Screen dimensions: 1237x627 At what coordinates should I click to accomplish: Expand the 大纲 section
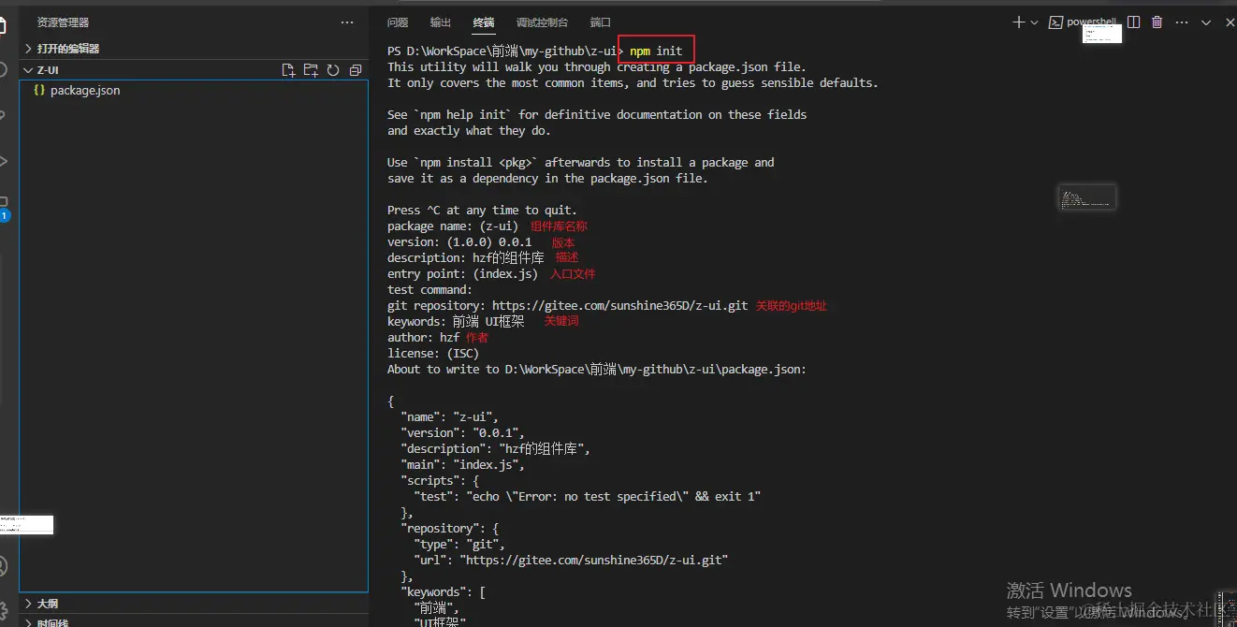(47, 604)
